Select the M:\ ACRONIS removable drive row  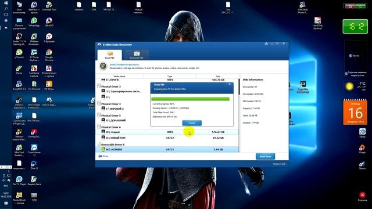pos(167,150)
